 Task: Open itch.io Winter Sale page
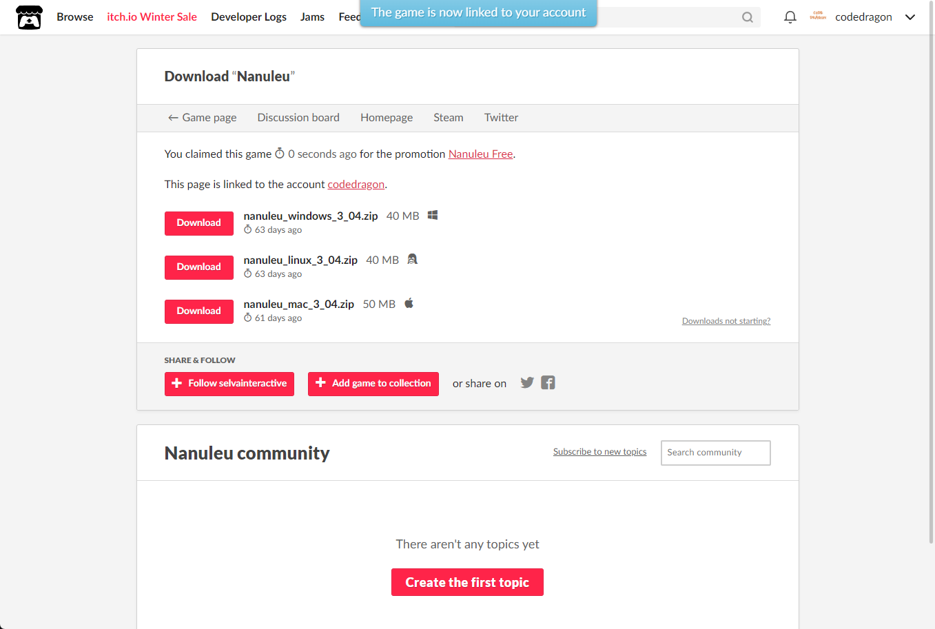coord(152,17)
